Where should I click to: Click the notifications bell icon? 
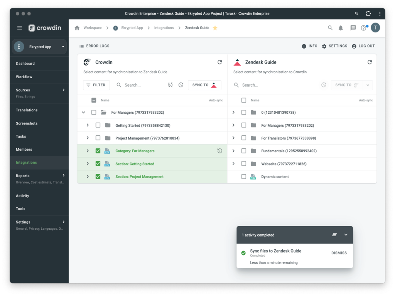[x=341, y=28]
